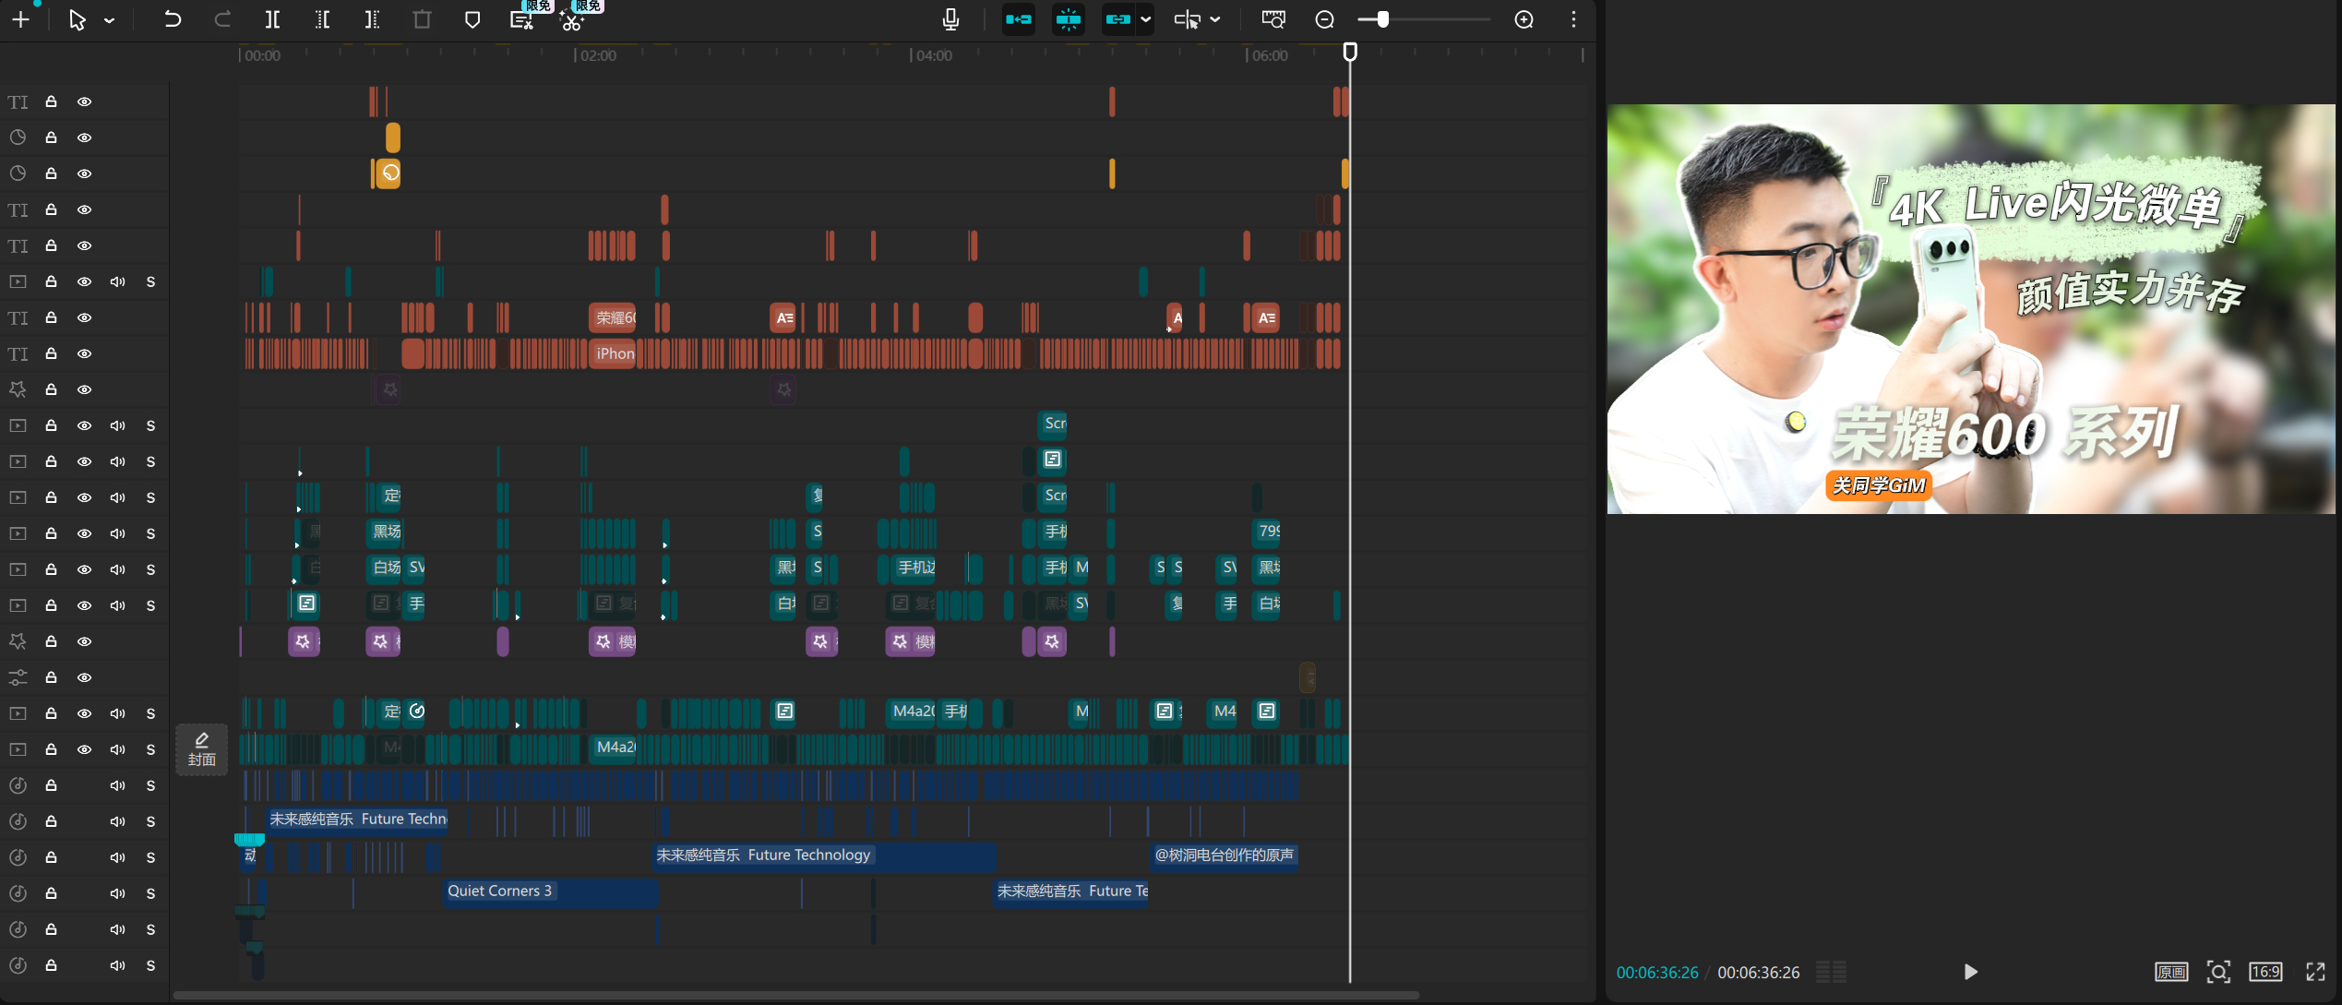
Task: Select the @树洞电台创作的原声 audio clip
Action: pyautogui.click(x=1224, y=855)
